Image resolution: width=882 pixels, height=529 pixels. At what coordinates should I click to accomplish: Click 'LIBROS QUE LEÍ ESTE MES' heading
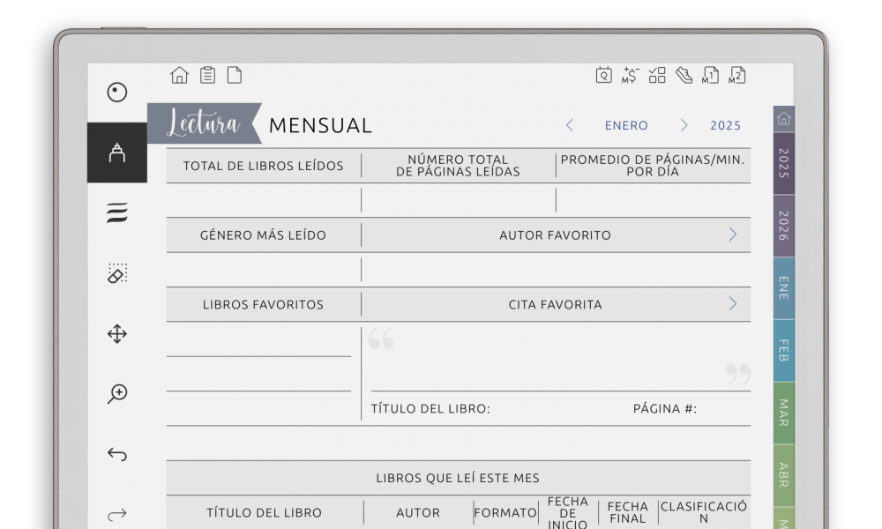pos(458,478)
